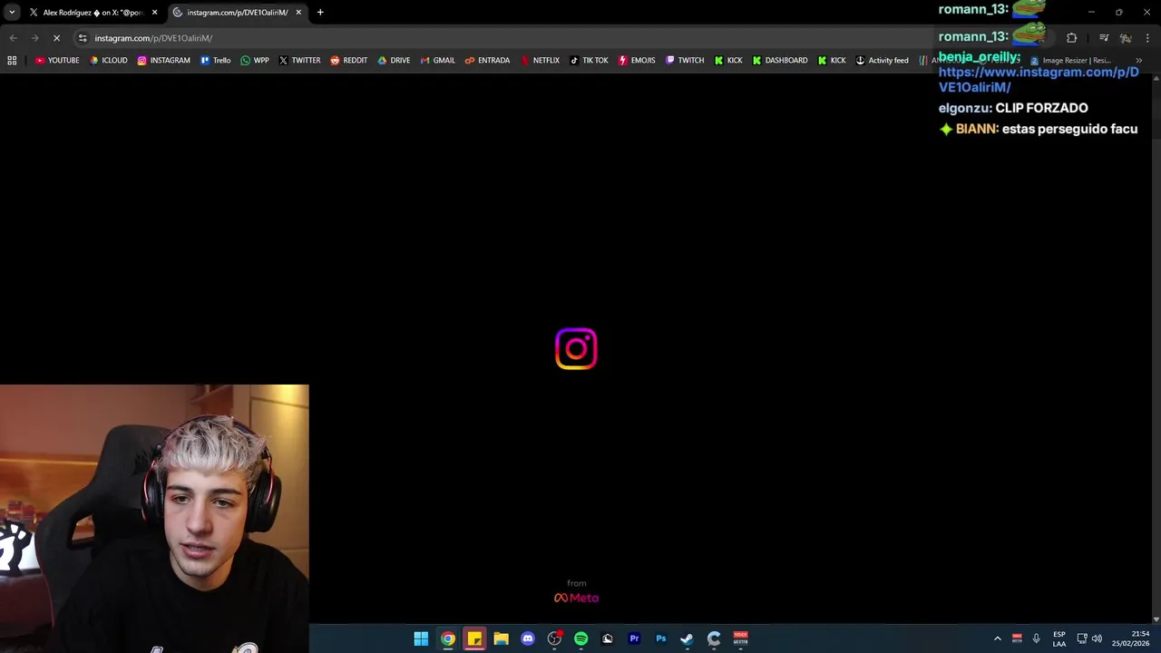The height and width of the screenshot is (653, 1161).
Task: Open a new browser tab
Action: pos(320,13)
